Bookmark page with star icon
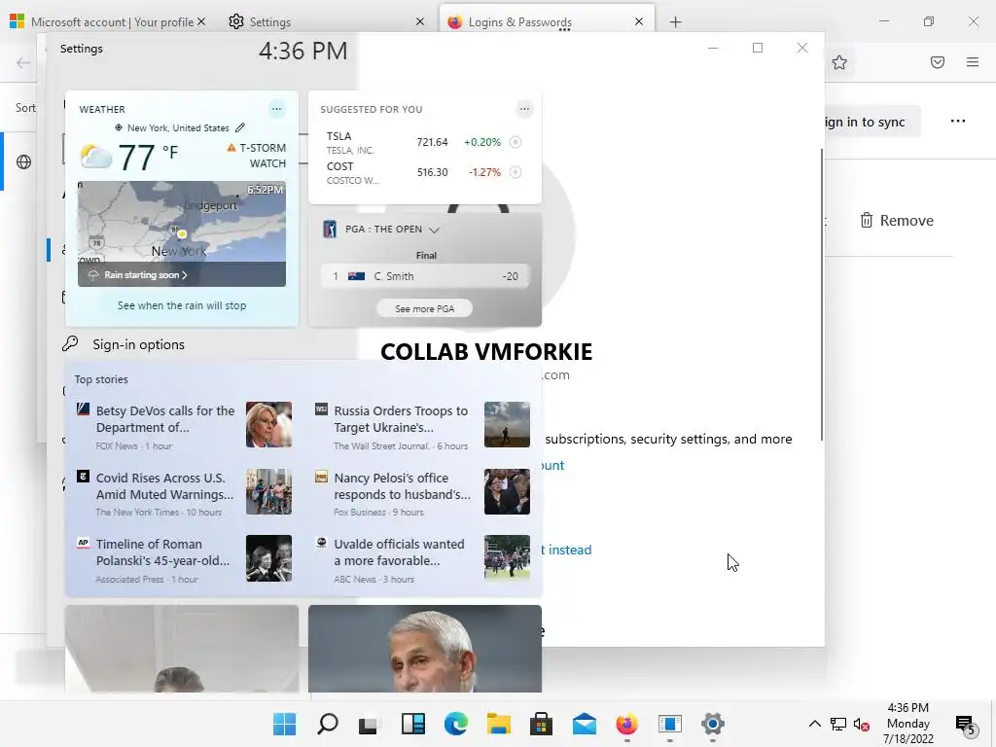The image size is (996, 747). pyautogui.click(x=839, y=62)
